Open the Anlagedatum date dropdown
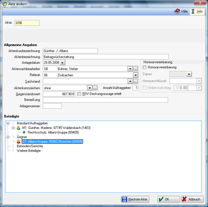This screenshot has height=207, width=208. click(x=63, y=63)
